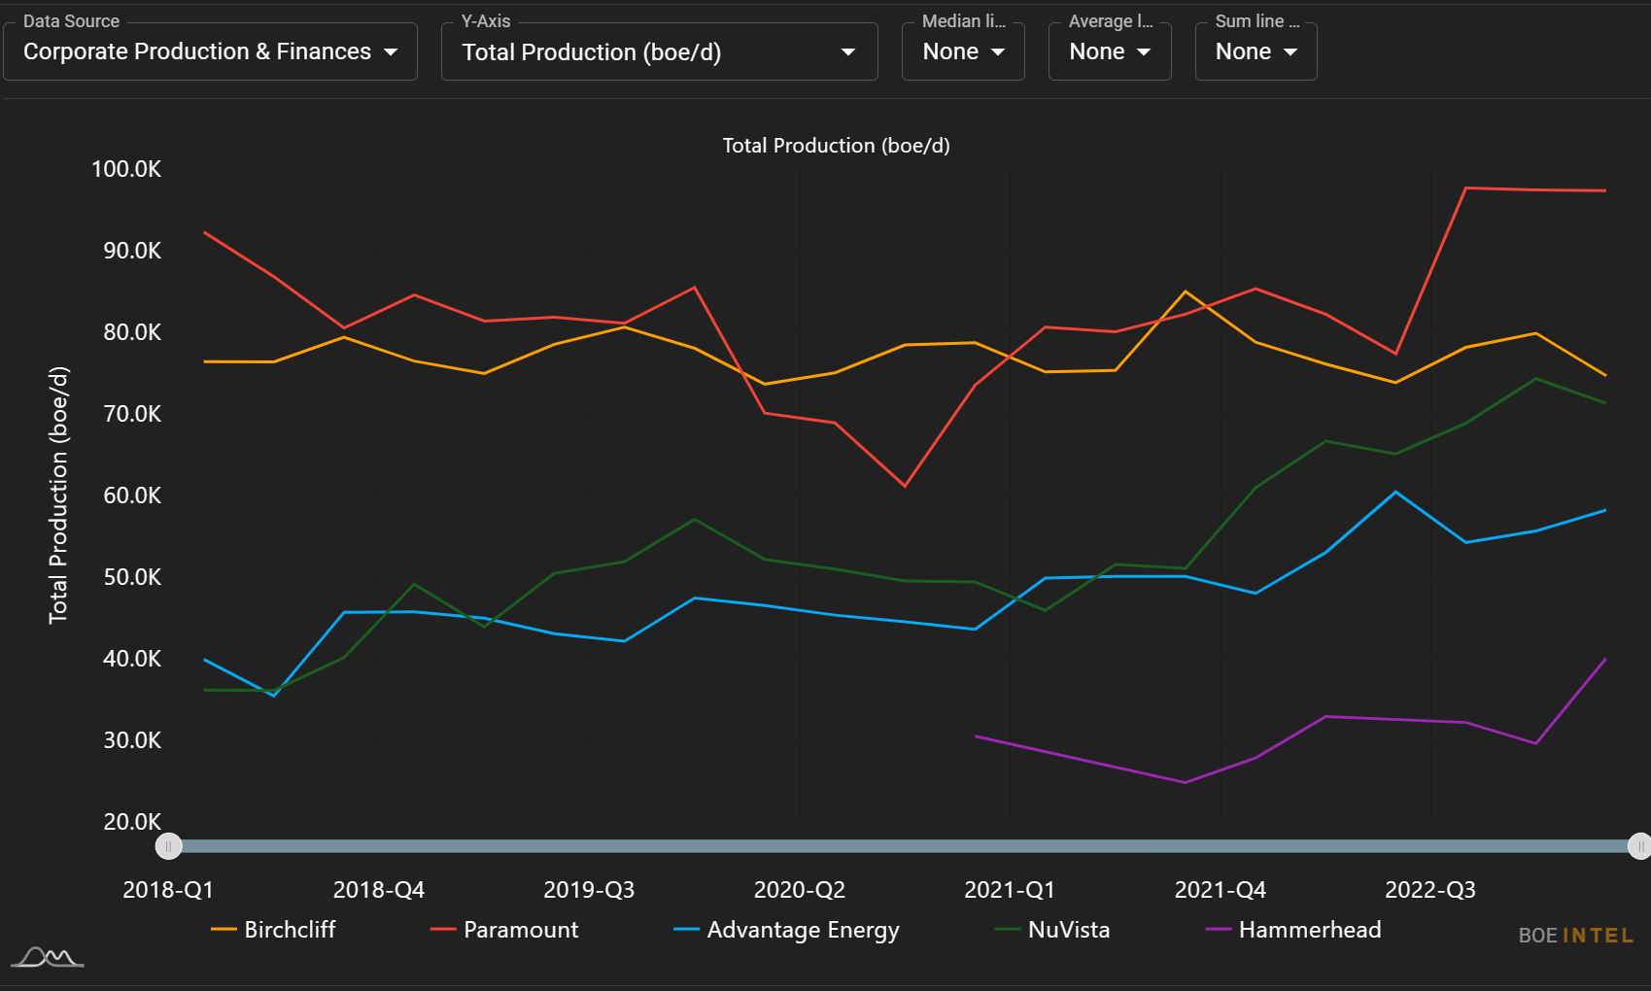Click the 2022-Q3 axis label
This screenshot has height=991, width=1651.
(x=1430, y=890)
